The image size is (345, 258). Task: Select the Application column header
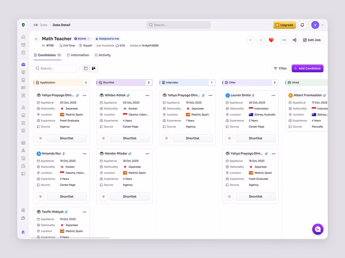(x=62, y=83)
